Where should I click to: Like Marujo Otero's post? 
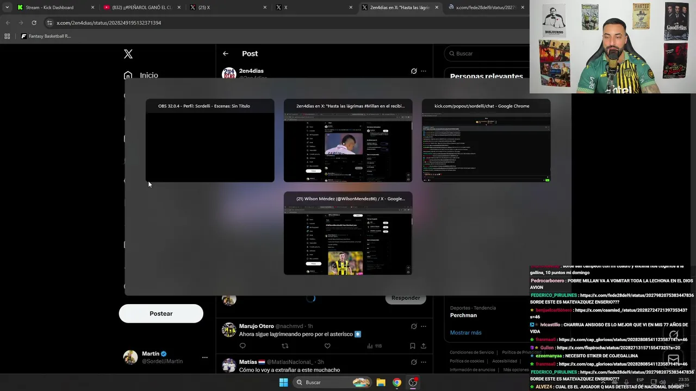(327, 346)
